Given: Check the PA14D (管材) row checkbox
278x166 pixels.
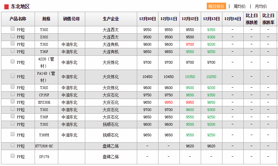Looking at the screenshot, I should (13, 76).
